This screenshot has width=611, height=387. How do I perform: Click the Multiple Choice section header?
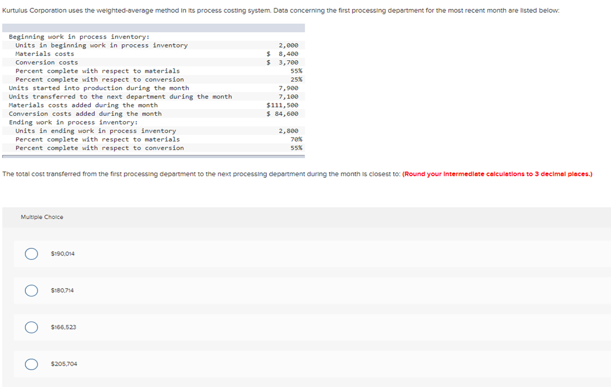pos(41,217)
